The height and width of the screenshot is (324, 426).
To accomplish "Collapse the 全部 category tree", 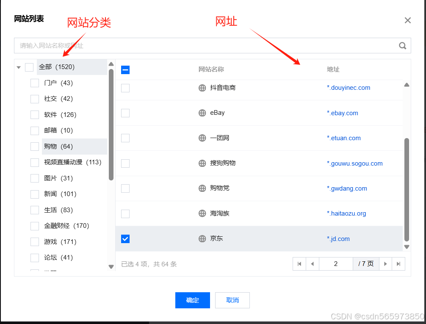I will click(x=18, y=67).
